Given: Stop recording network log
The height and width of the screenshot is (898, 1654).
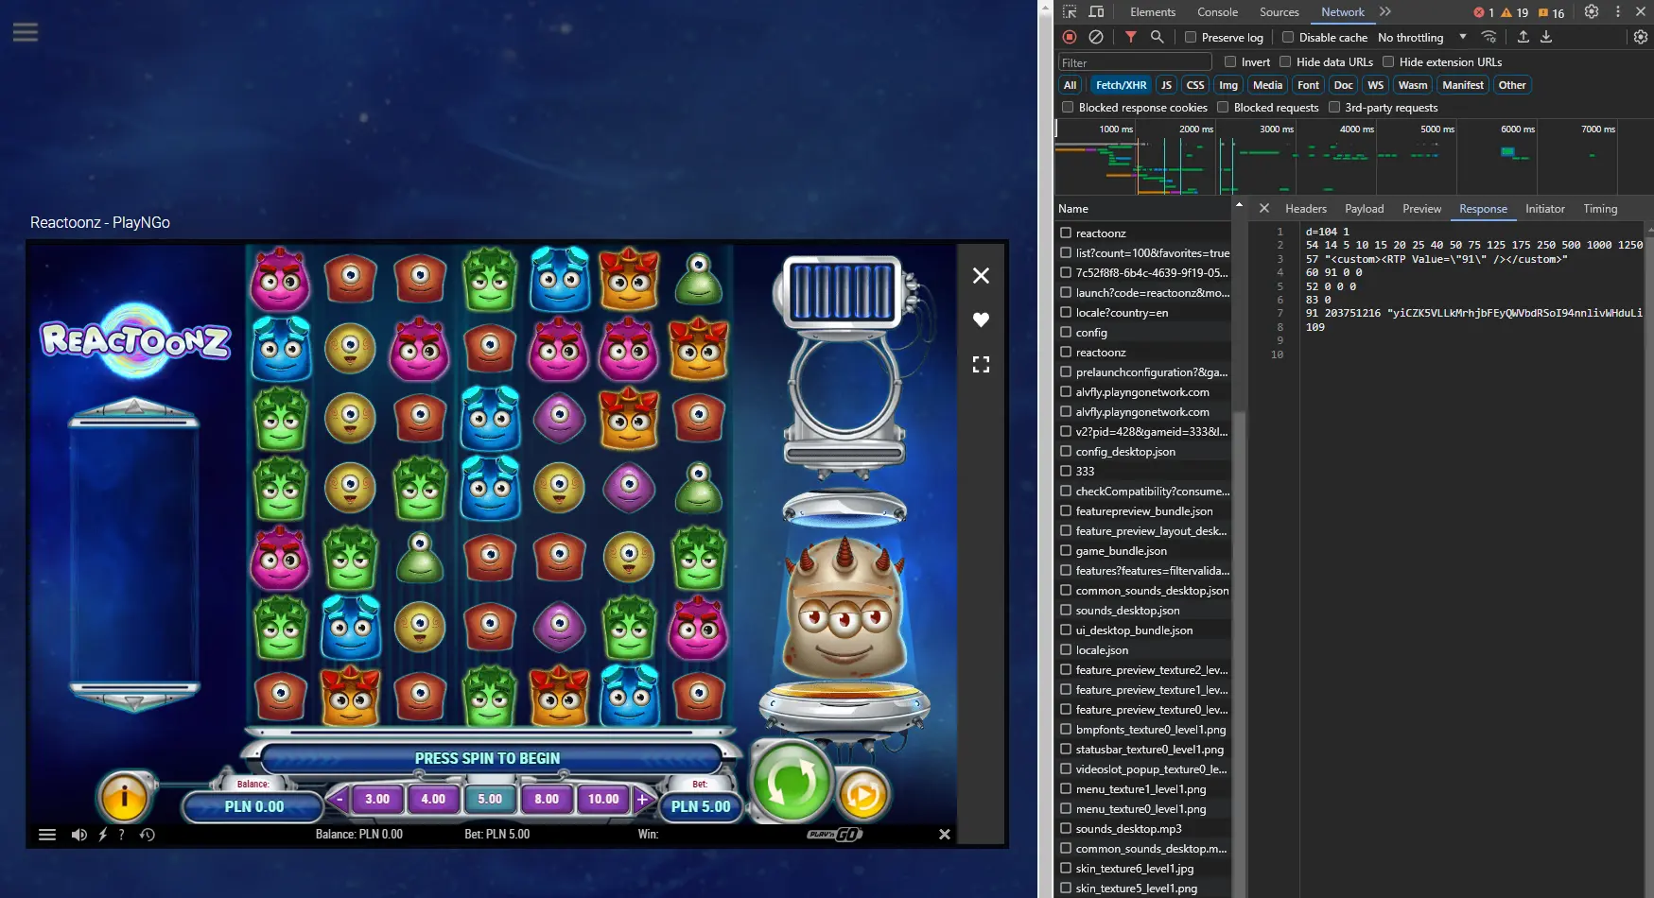Looking at the screenshot, I should pyautogui.click(x=1070, y=37).
